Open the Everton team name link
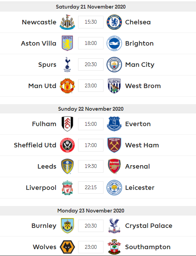 [x=138, y=124]
